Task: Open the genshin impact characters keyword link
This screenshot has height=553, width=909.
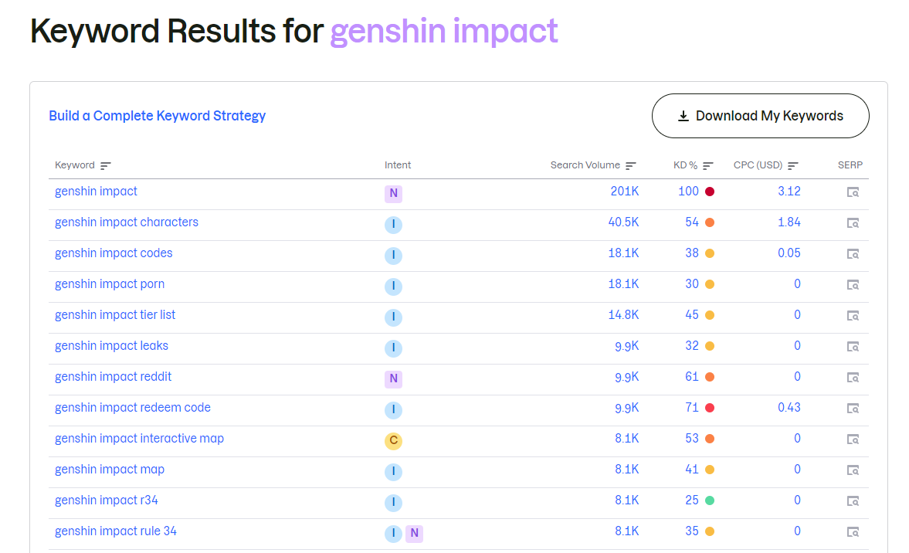Action: pos(127,222)
